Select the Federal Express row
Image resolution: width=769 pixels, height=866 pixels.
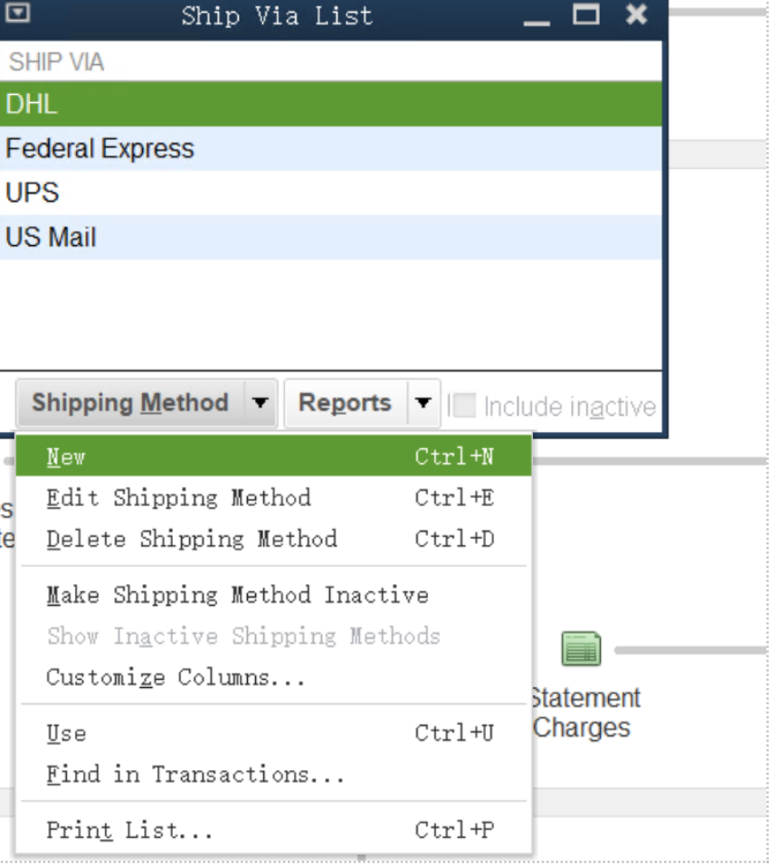tap(100, 148)
